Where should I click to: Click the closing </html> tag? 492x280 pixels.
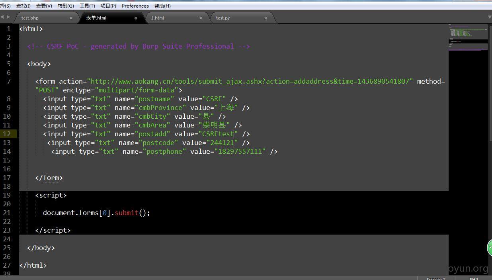(x=33, y=265)
